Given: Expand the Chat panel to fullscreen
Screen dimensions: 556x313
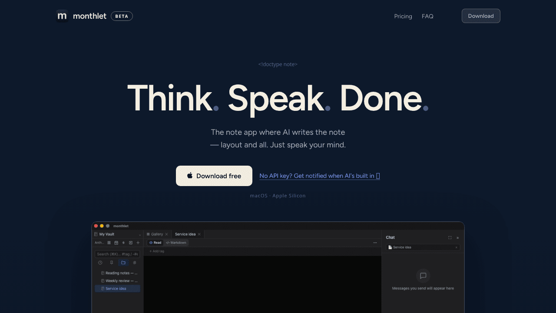Looking at the screenshot, I should (x=450, y=237).
